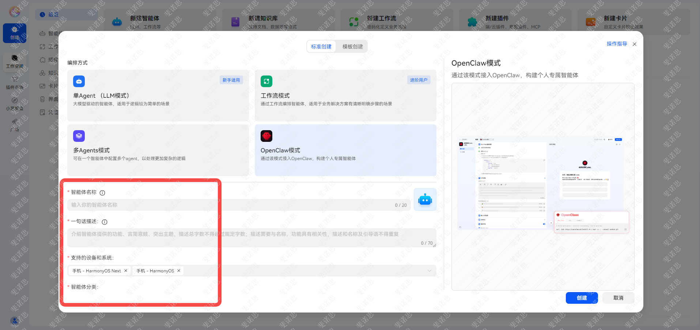
Task: Click the 新建智能体 robot icon
Action: coord(117,22)
